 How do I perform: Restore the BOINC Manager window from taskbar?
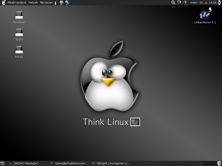pyautogui.click(x=23, y=163)
